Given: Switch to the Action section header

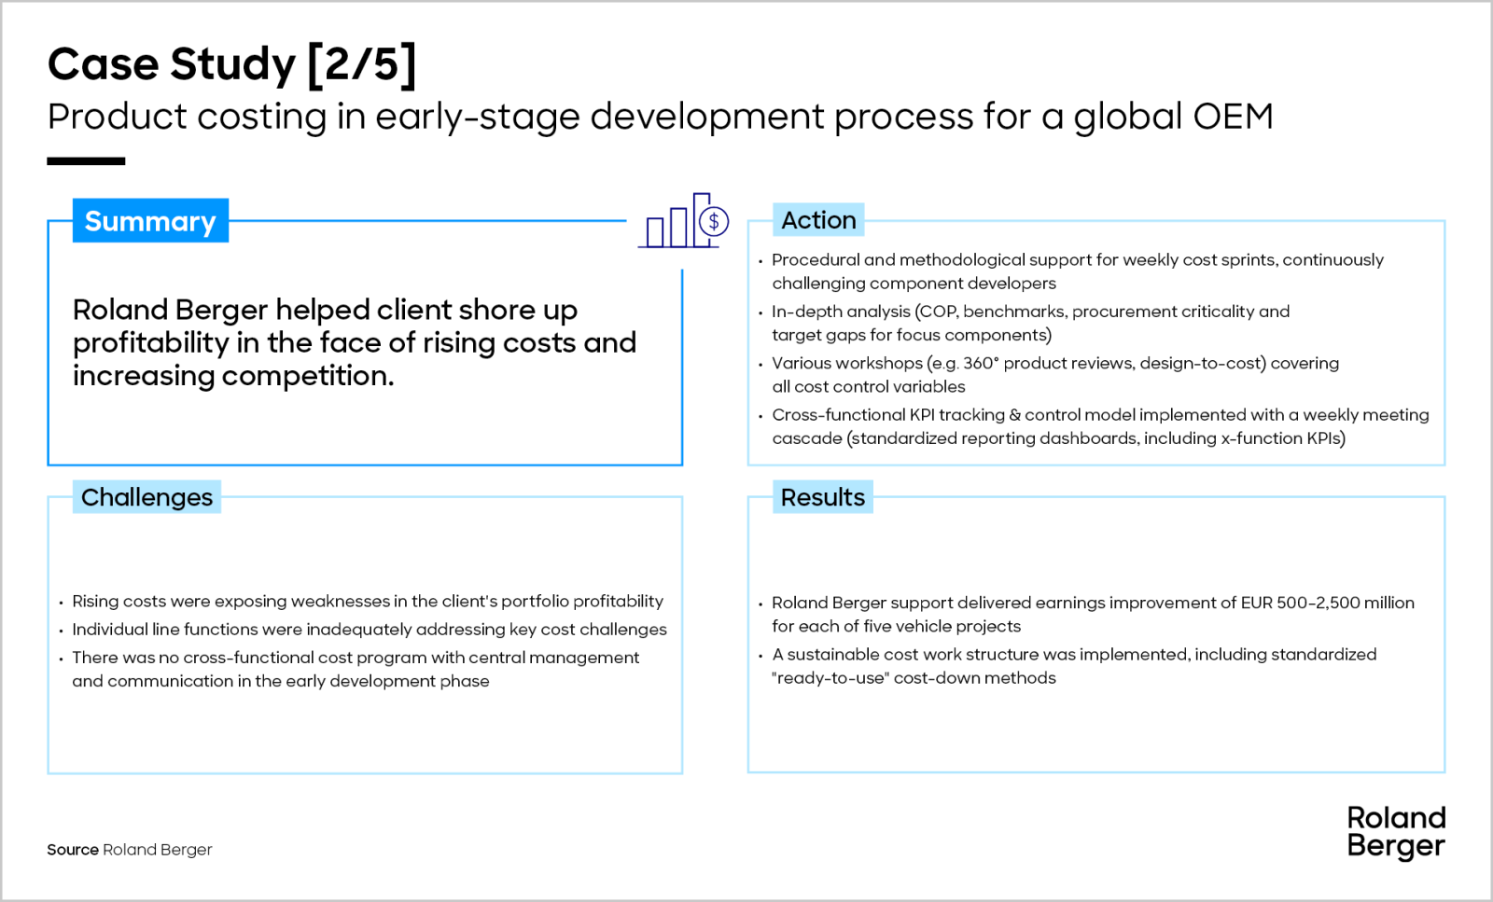Looking at the screenshot, I should [x=818, y=220].
